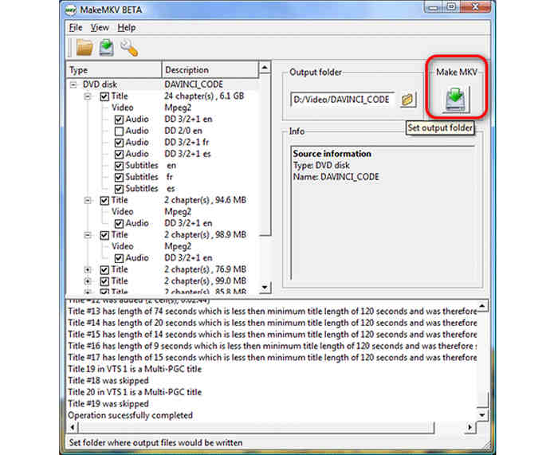Click 'Title 19 in VTS 1' log line
This screenshot has width=558, height=455.
pyautogui.click(x=135, y=369)
